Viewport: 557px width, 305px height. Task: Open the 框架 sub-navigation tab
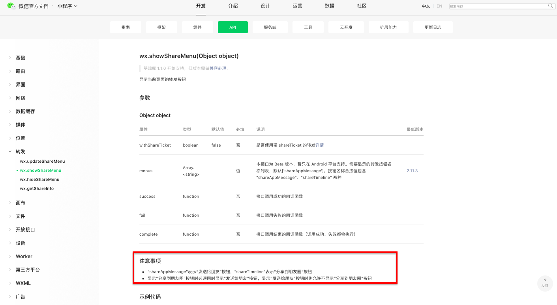[x=161, y=27]
